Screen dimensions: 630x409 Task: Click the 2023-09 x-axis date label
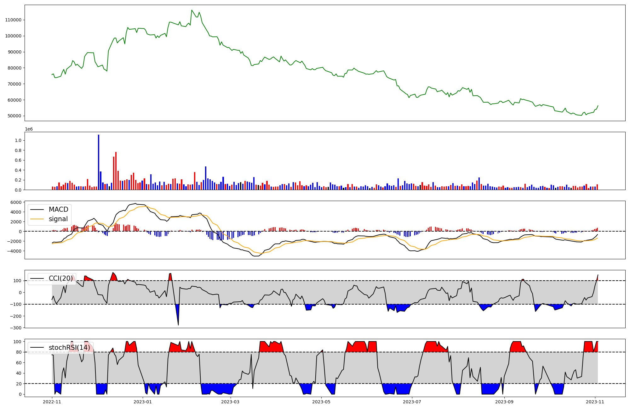[x=504, y=402]
